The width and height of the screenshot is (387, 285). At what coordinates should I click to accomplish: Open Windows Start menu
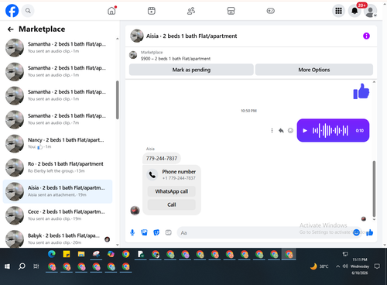7,266
